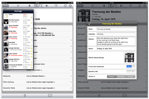Follow the Deutsche Welle website link on the left iPad screen
The image size is (149, 99).
pyautogui.click(x=41, y=88)
